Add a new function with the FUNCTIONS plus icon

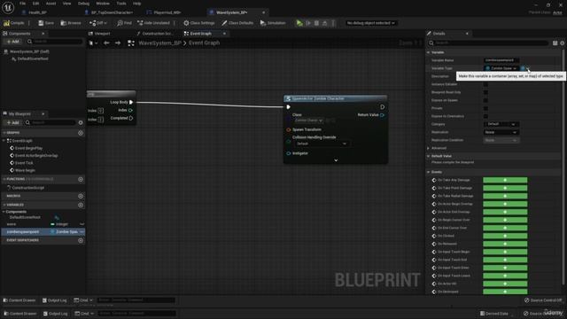click(81, 179)
